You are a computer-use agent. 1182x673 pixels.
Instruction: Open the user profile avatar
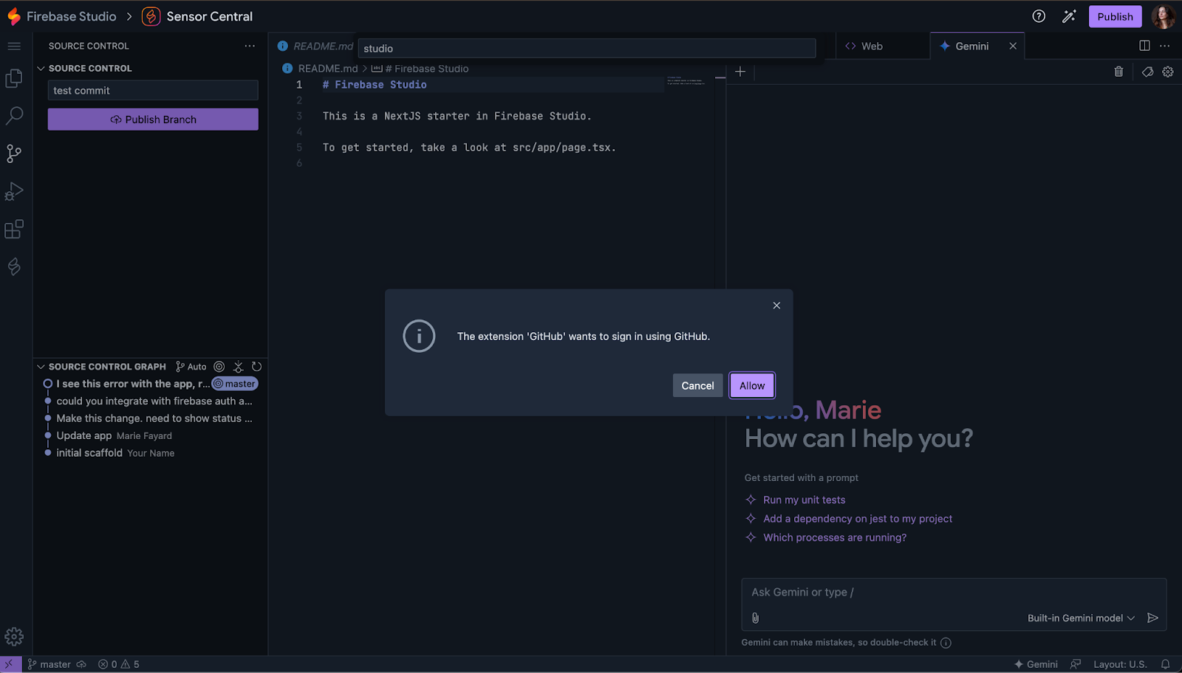click(1164, 16)
